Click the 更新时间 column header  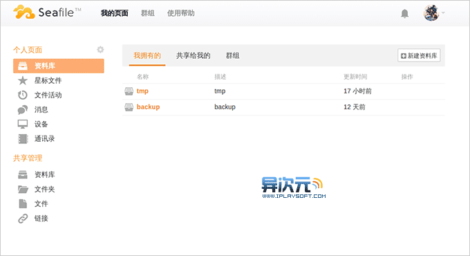click(x=355, y=77)
